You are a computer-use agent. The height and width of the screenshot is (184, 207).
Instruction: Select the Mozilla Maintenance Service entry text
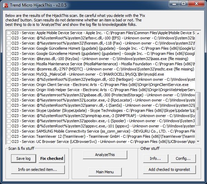click(x=103, y=64)
